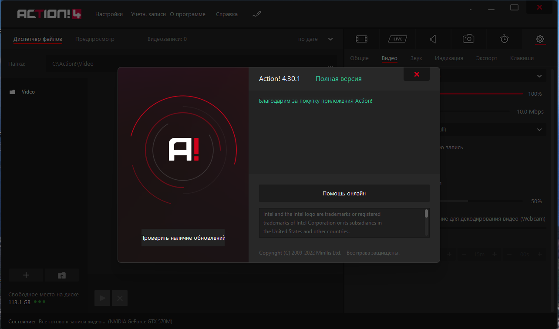
Task: Open the screenshot camera mode
Action: [x=468, y=39]
